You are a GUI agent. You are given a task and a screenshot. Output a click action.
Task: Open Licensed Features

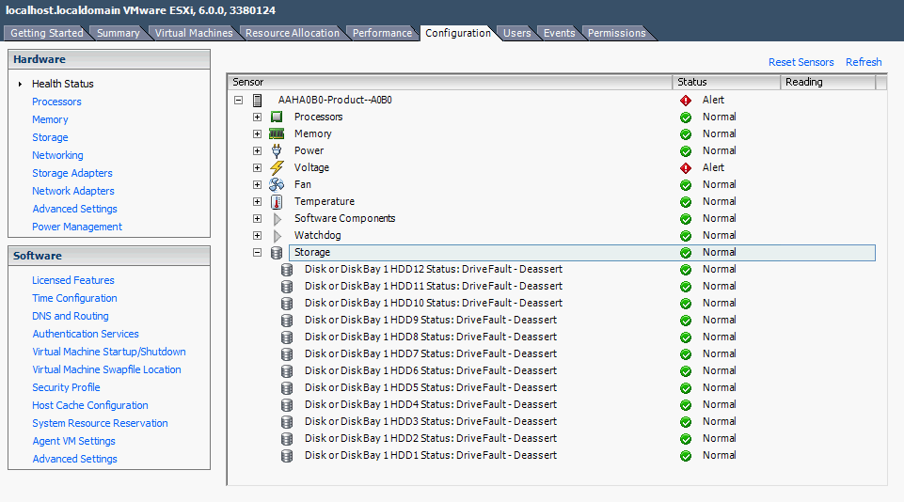[73, 281]
